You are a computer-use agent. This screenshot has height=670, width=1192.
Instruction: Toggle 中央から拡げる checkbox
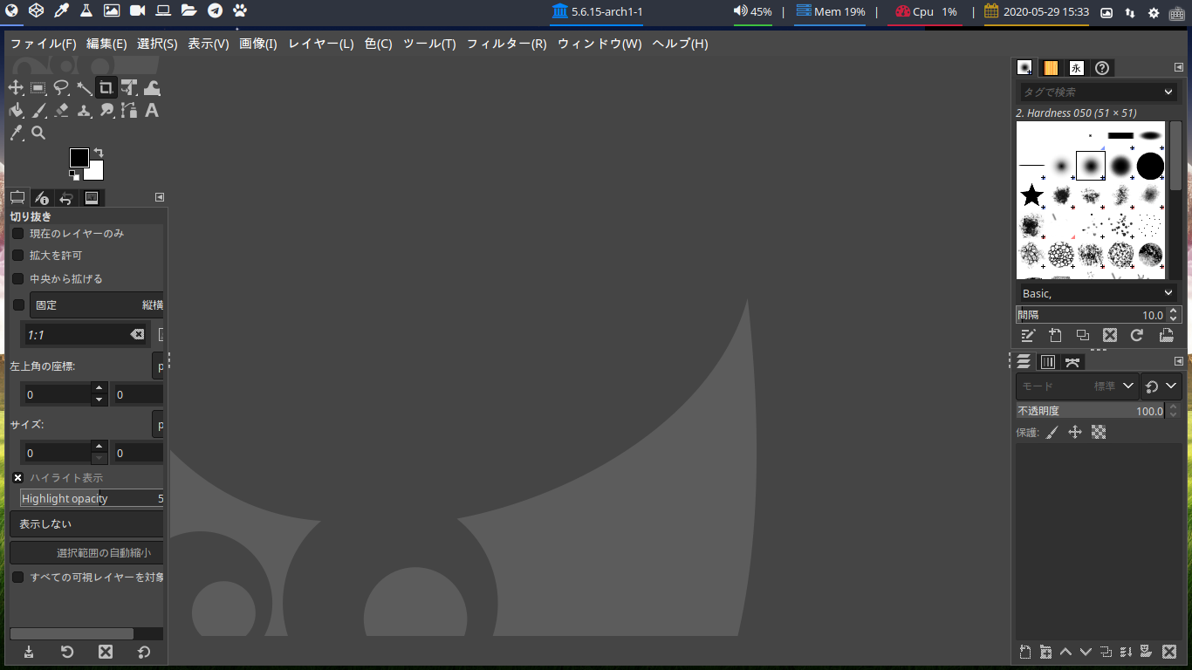pyautogui.click(x=17, y=279)
